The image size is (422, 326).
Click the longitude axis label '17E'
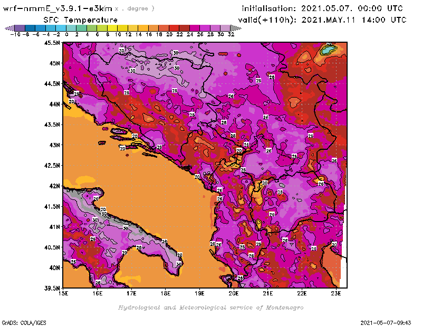pos(131,293)
